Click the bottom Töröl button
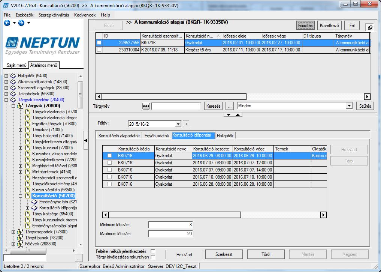Viewport: 381px width, 272px height. pos(266,254)
